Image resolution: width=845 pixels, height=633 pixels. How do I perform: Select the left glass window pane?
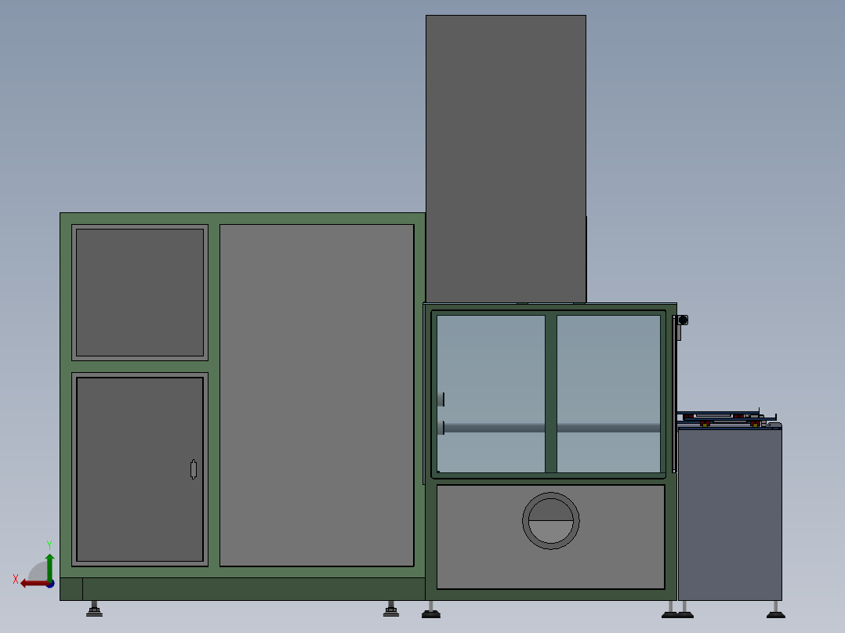491,394
